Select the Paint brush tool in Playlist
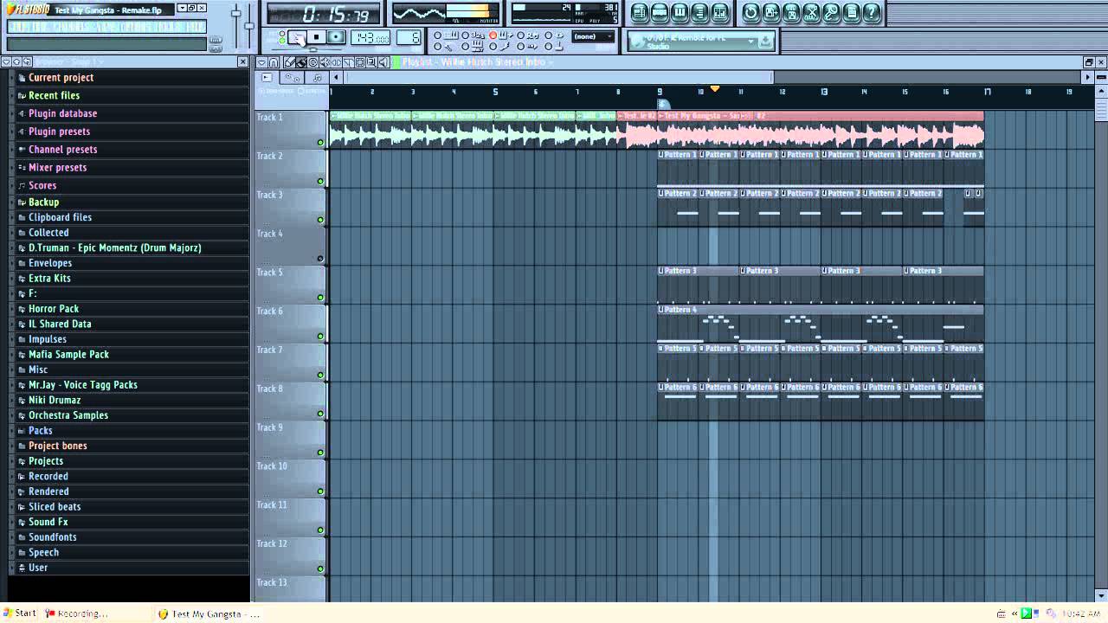1108x623 pixels. coord(301,62)
